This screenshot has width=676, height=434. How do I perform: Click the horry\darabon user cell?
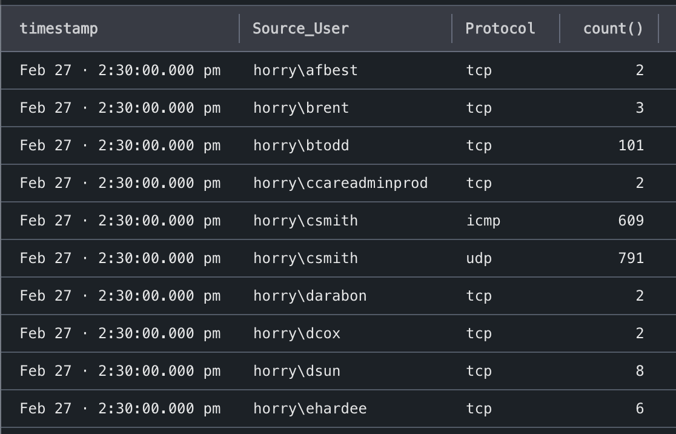pyautogui.click(x=310, y=296)
